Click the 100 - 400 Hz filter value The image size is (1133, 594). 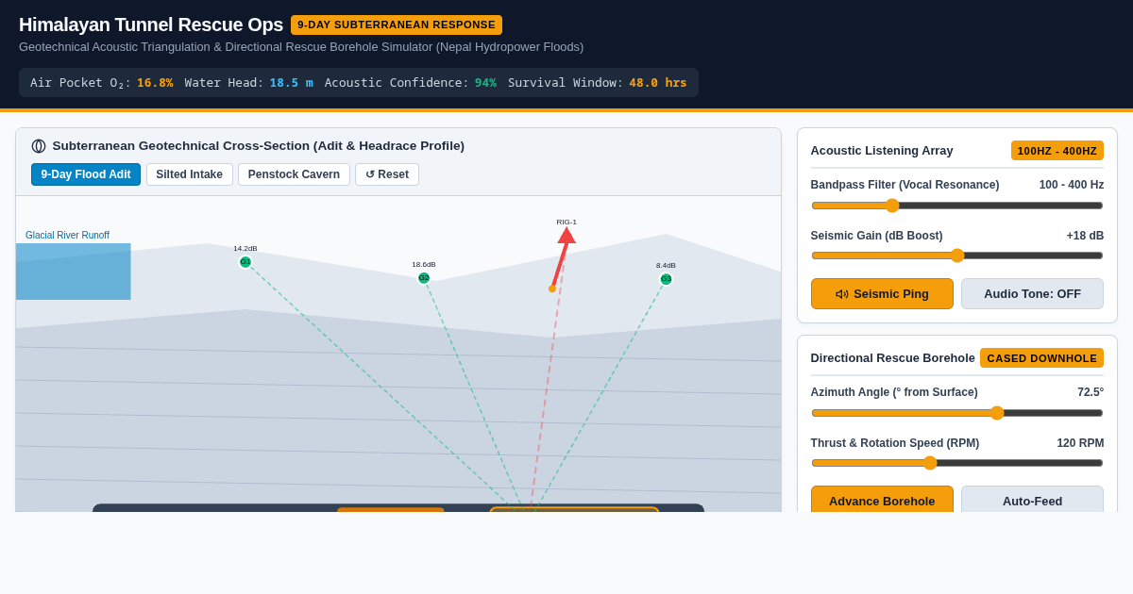[x=1072, y=185]
